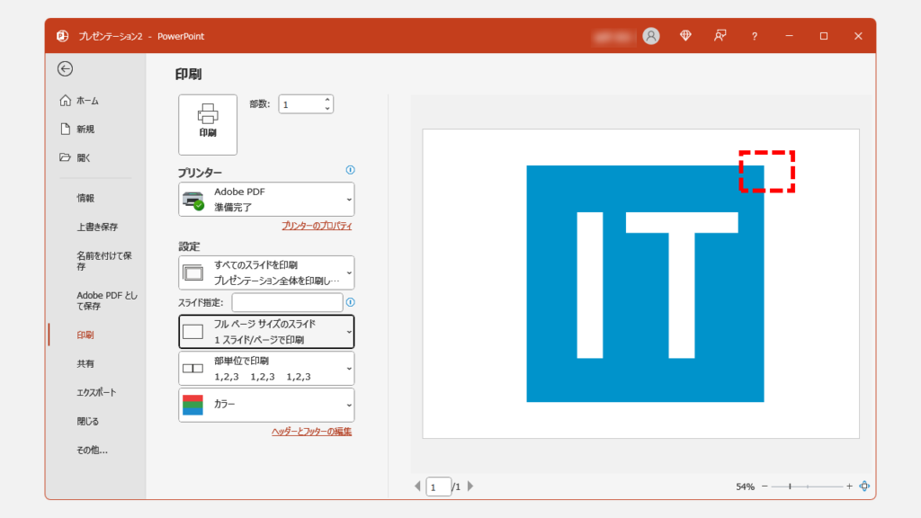The image size is (921, 518).
Task: Open the プリンターのプロパティ link
Action: pyautogui.click(x=317, y=226)
